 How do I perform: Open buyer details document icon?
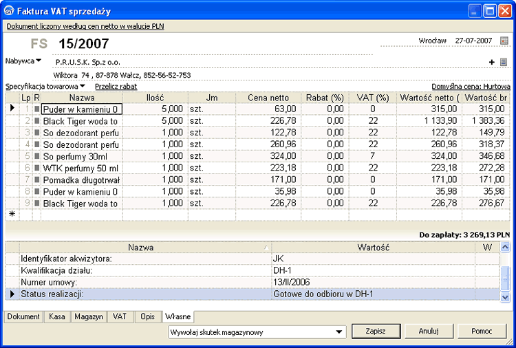[x=504, y=62]
